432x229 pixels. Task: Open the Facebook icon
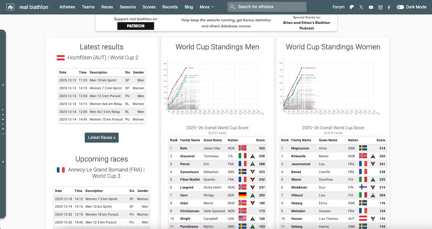(389, 7)
